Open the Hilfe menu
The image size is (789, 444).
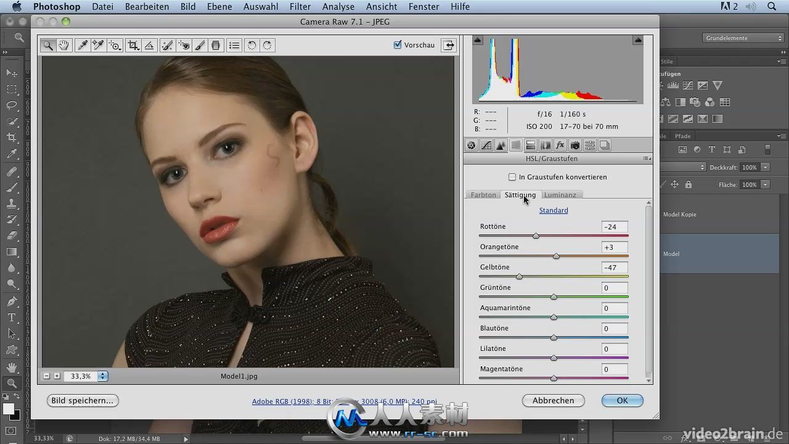[x=460, y=7]
